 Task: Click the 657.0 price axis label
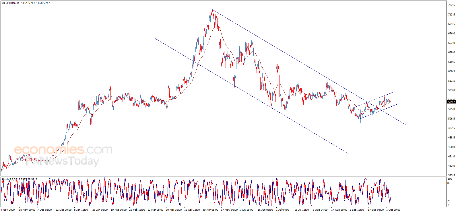[x=451, y=43]
